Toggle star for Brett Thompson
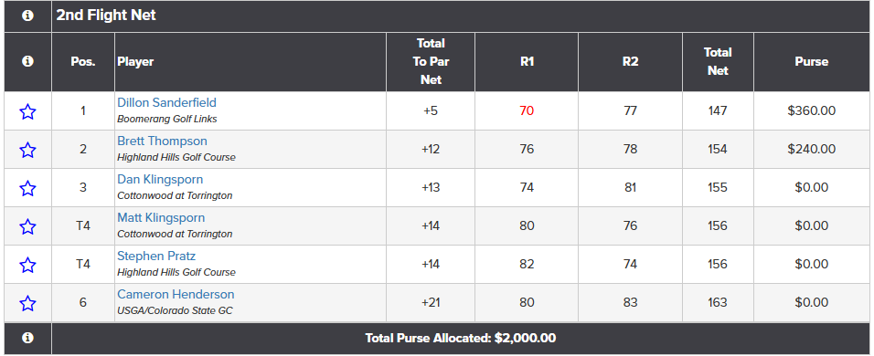Viewport: 874px width, 356px height. coord(27,150)
